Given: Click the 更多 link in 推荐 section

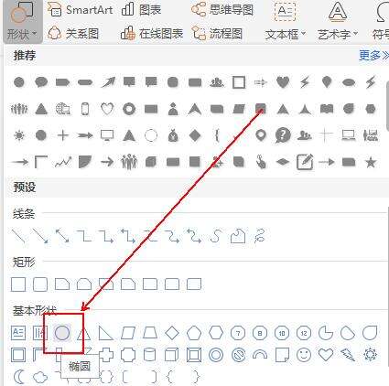Looking at the screenshot, I should point(373,56).
